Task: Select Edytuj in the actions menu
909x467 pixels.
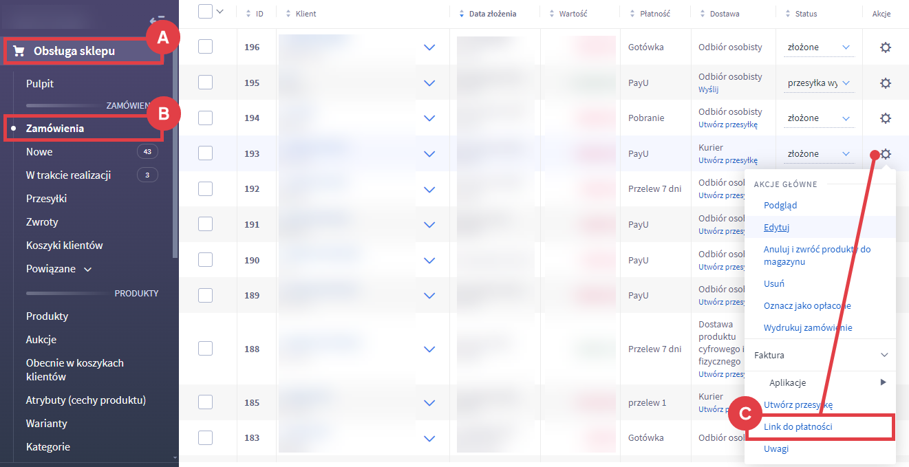Action: coord(776,227)
